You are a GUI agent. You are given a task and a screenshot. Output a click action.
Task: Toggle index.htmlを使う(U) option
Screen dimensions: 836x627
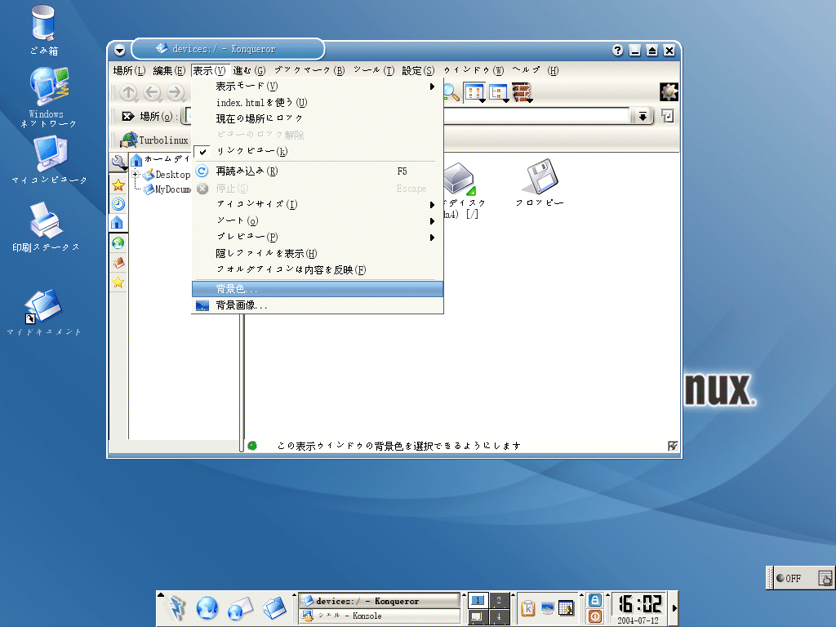click(318, 102)
